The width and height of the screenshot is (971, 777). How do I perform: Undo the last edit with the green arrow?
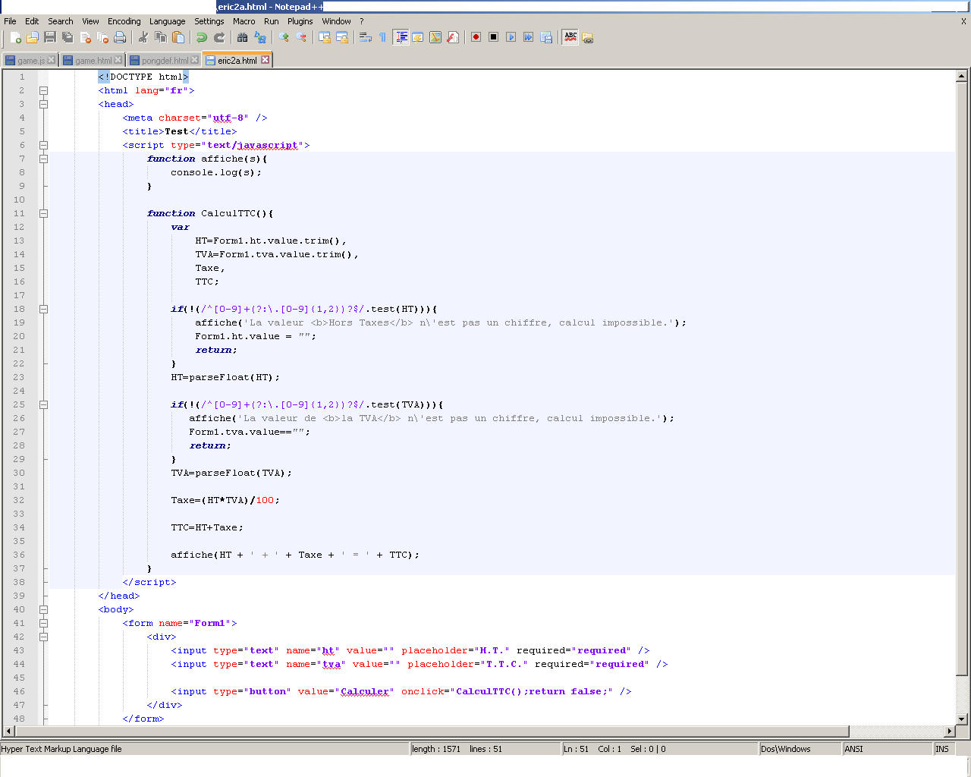[x=202, y=37]
